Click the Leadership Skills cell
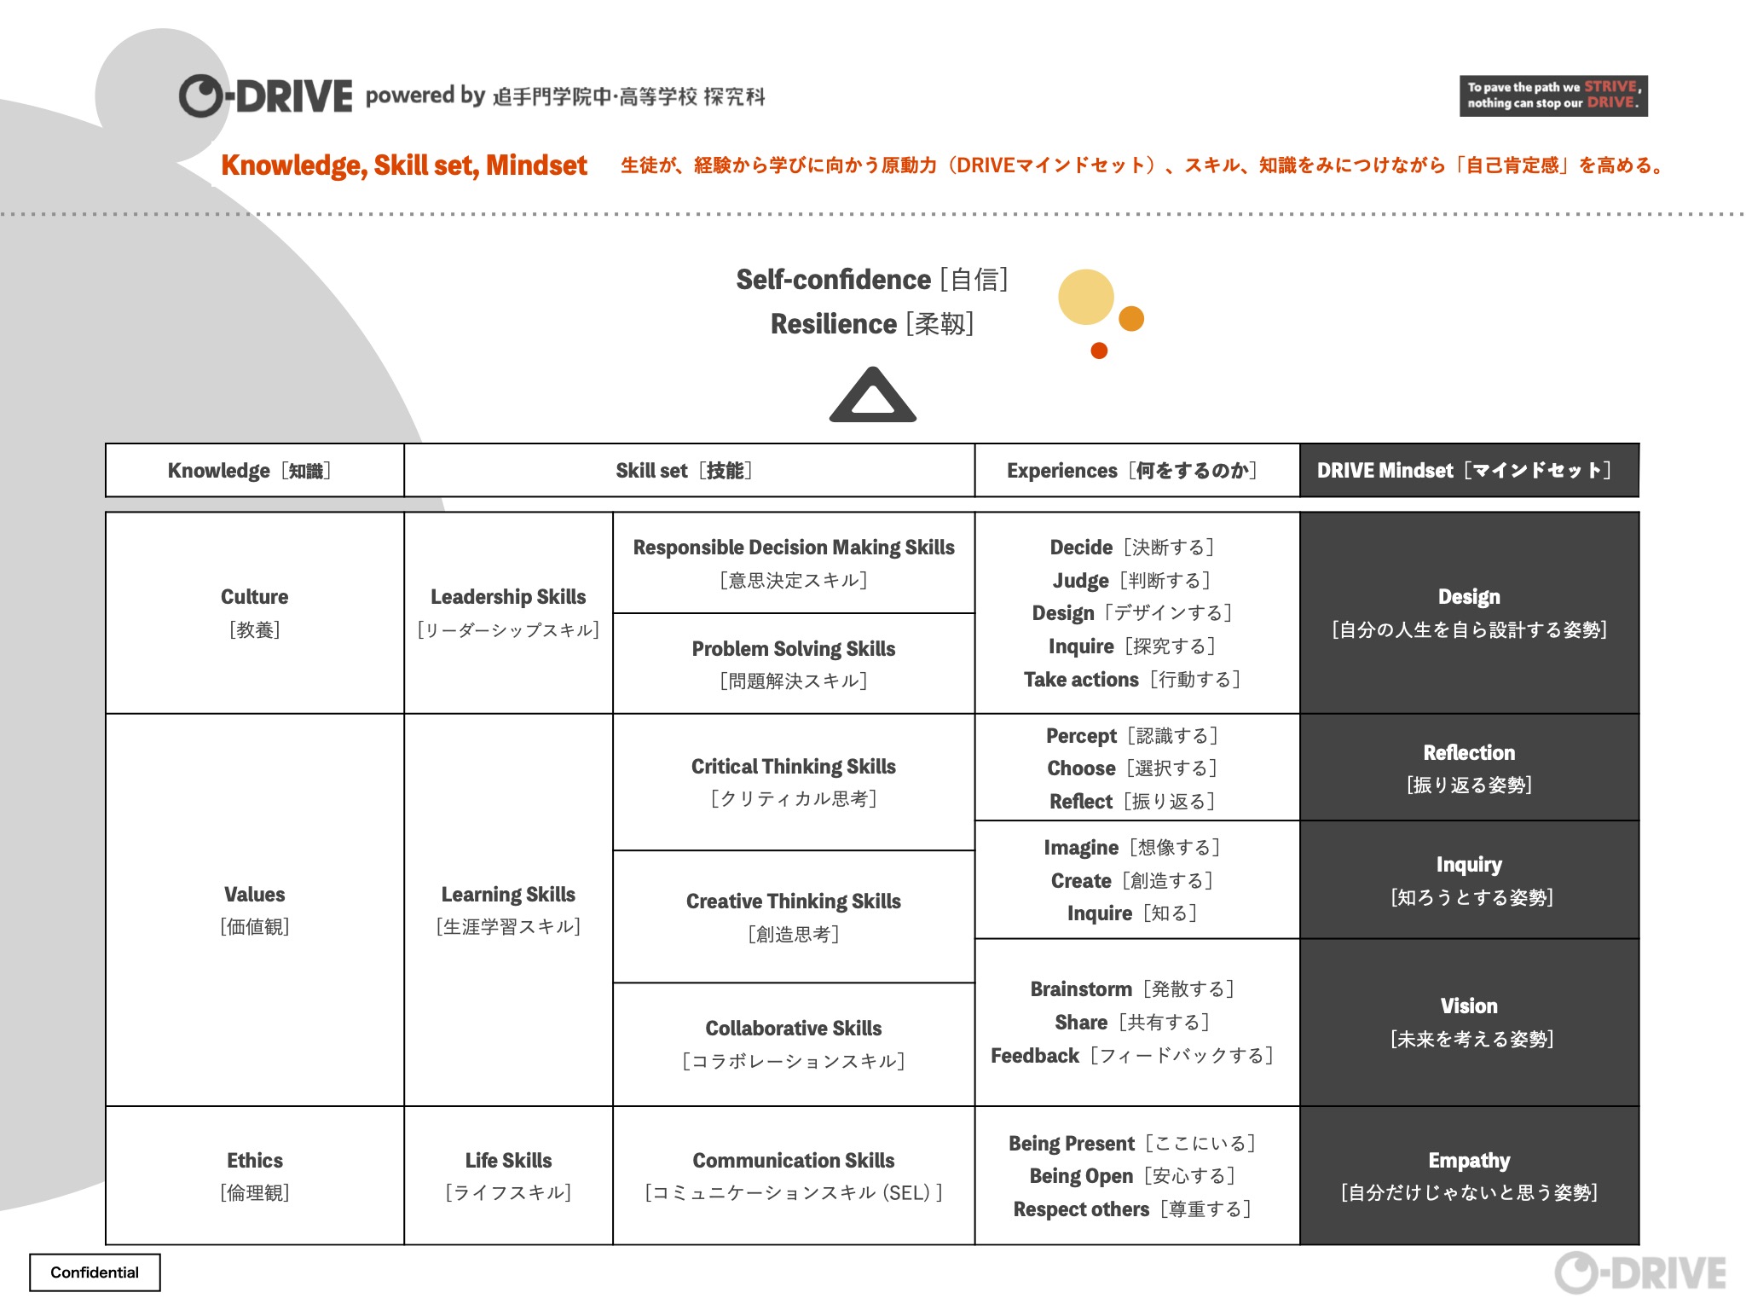The image size is (1746, 1310). coord(508,612)
